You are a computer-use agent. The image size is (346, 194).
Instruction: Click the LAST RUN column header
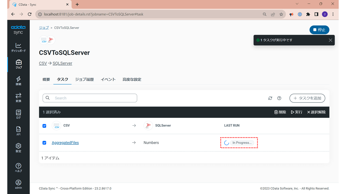pyautogui.click(x=232, y=126)
